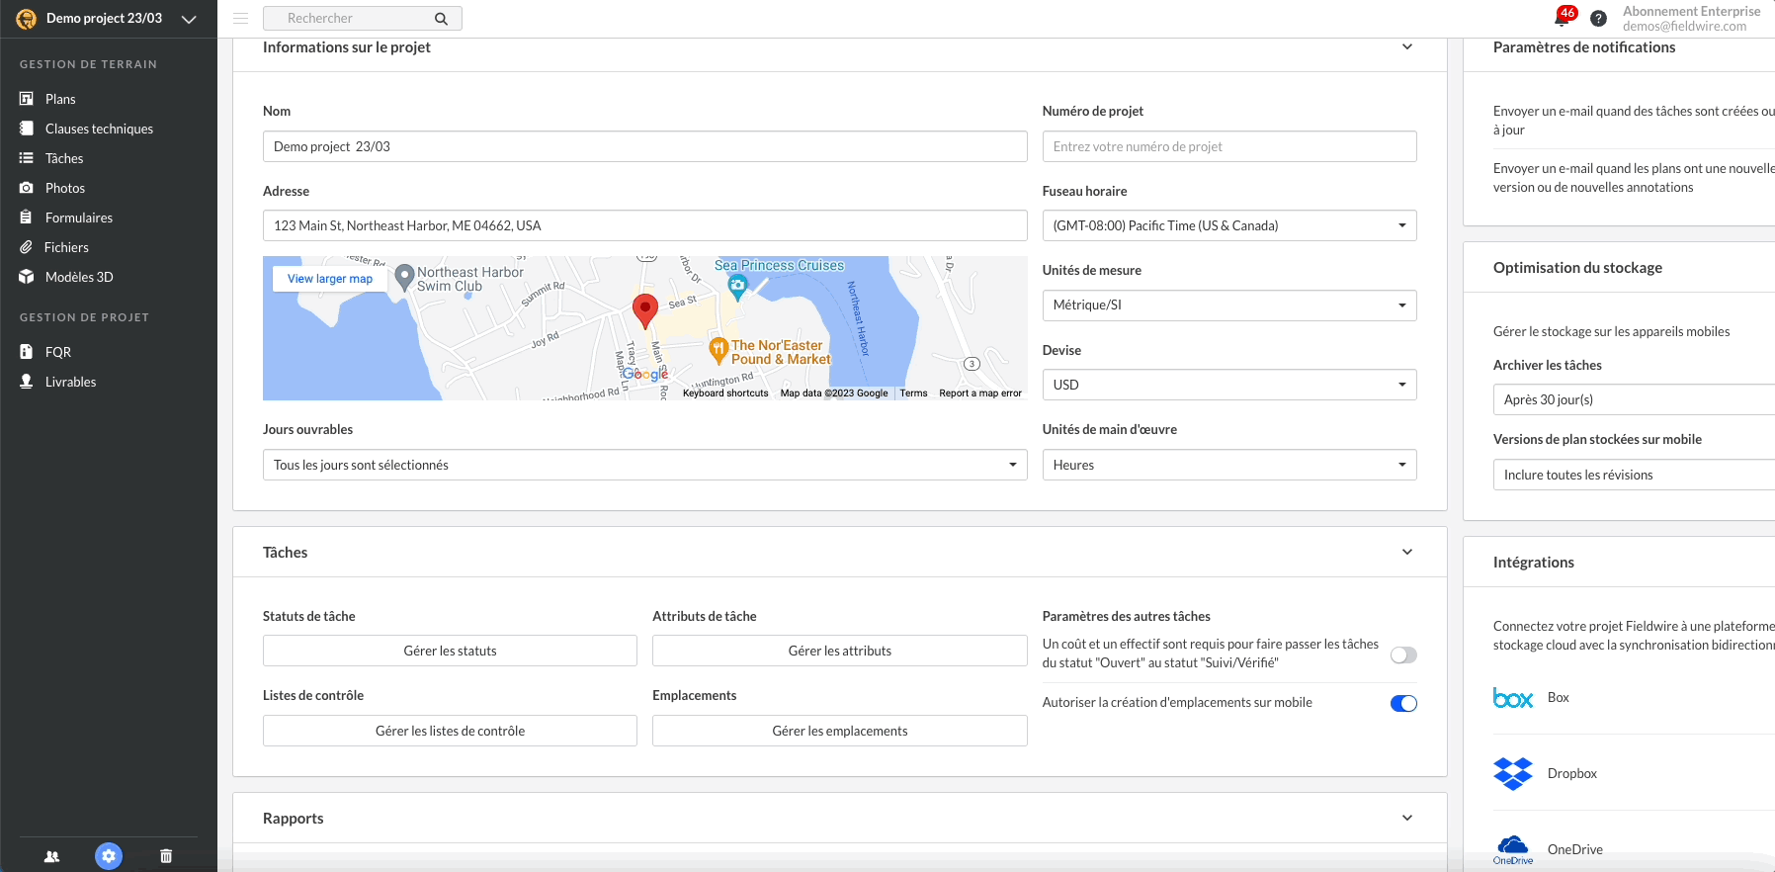Click the Numéro de projet input field
The image size is (1775, 872).
pos(1229,146)
